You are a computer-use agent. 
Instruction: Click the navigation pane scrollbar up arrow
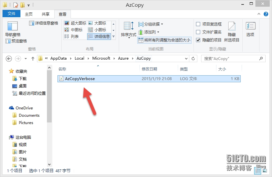tap(49, 68)
